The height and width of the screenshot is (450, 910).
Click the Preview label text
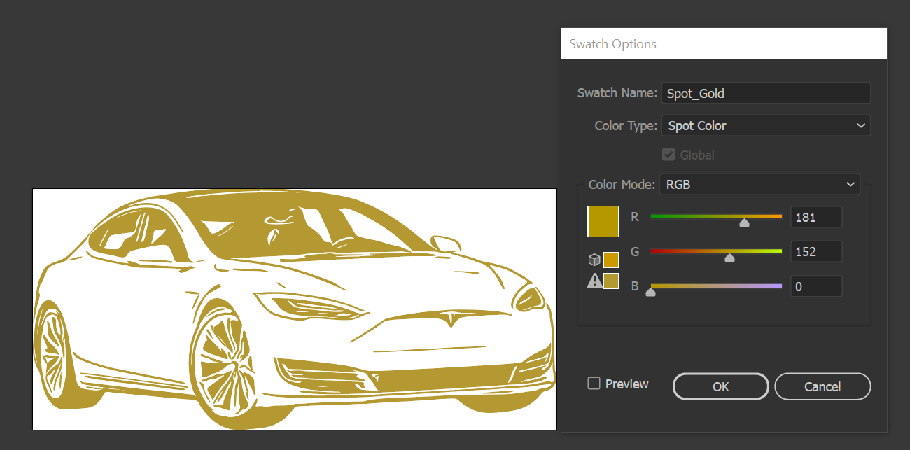pos(627,384)
